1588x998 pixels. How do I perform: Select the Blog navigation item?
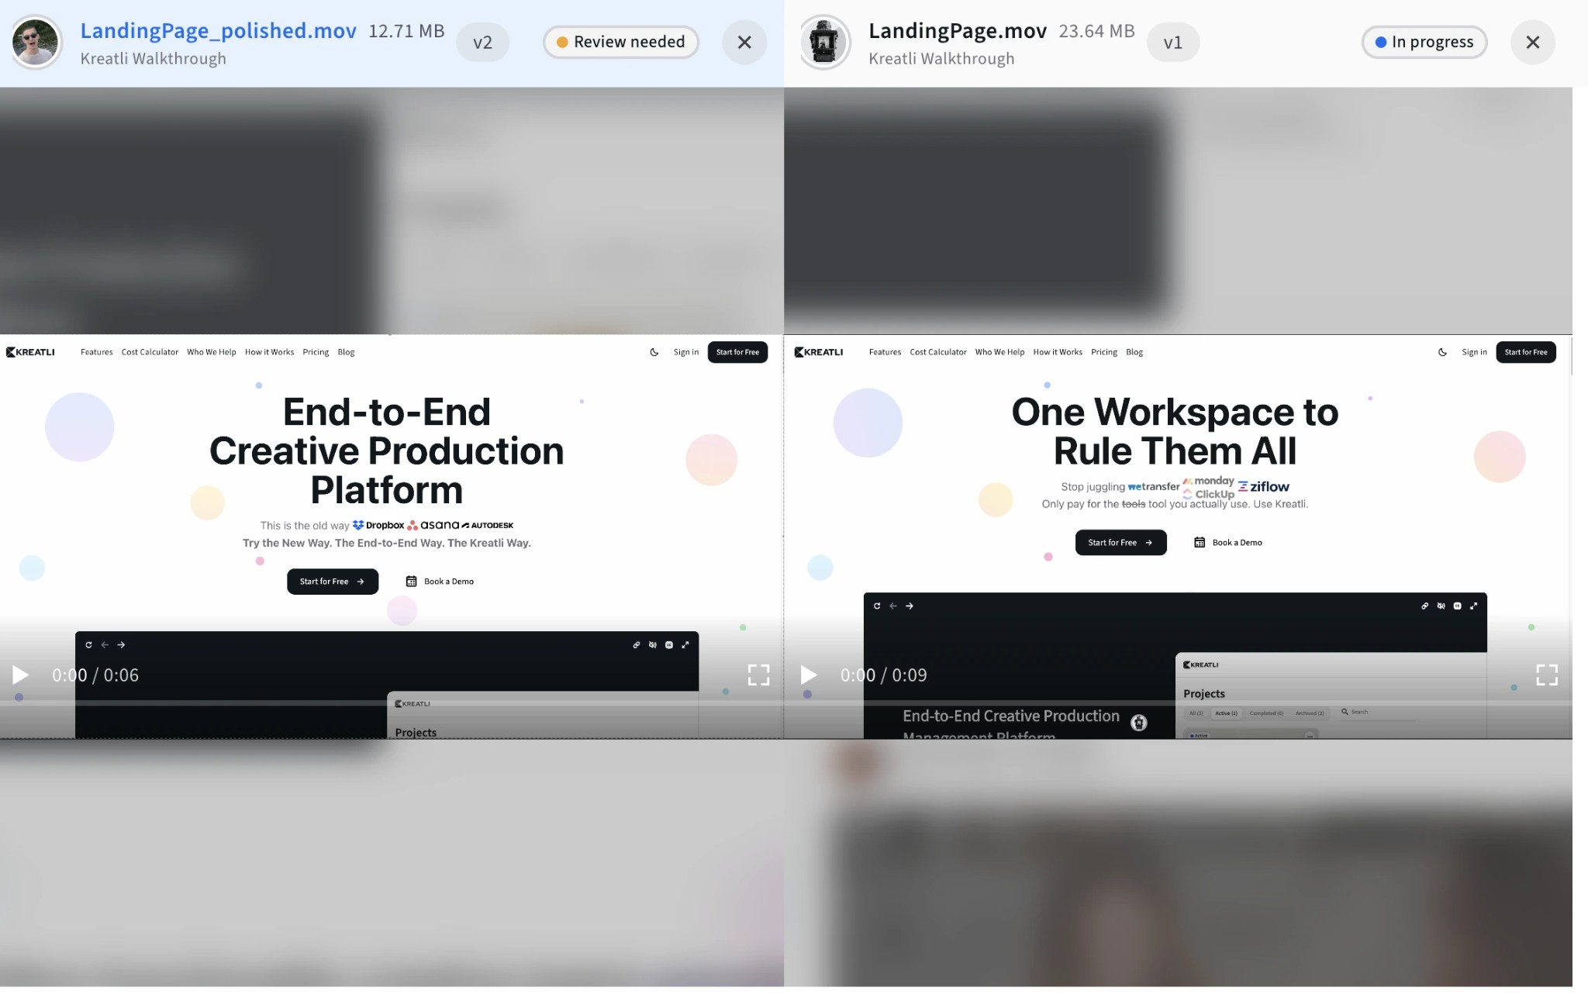pos(346,352)
